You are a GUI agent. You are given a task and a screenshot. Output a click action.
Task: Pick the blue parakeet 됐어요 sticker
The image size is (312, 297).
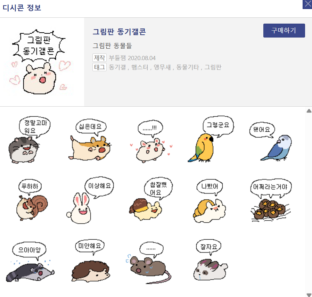pos(271,142)
